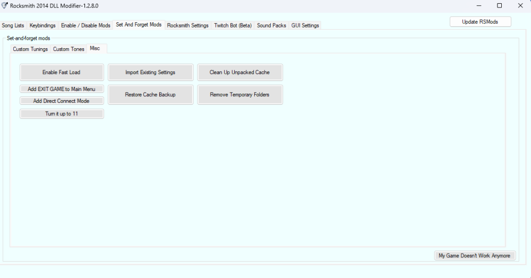Click Restore Cache Backup button

pos(150,95)
